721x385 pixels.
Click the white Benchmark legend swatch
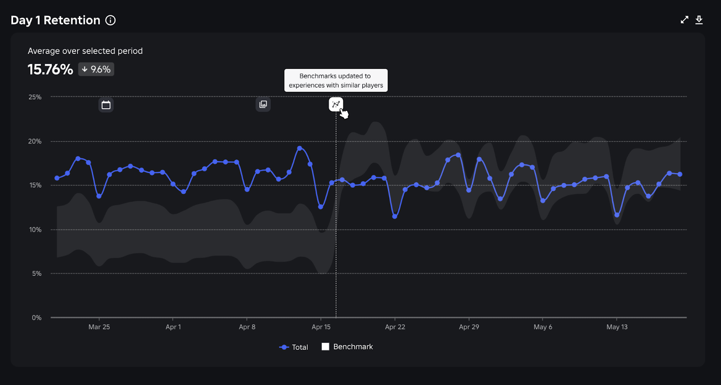coord(325,347)
